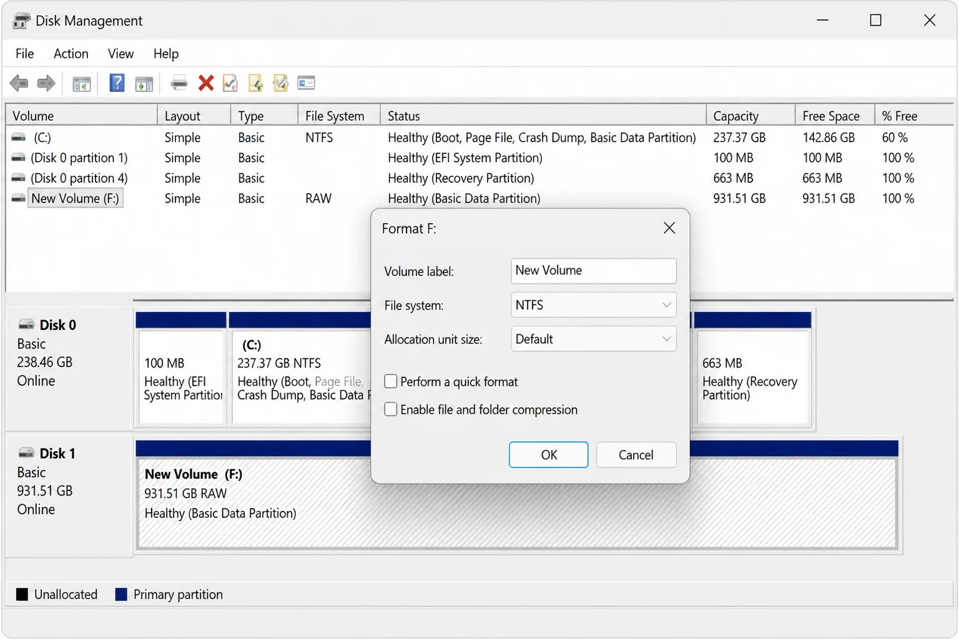The height and width of the screenshot is (639, 959).
Task: Sort by the Free Space column header
Action: coord(835,116)
